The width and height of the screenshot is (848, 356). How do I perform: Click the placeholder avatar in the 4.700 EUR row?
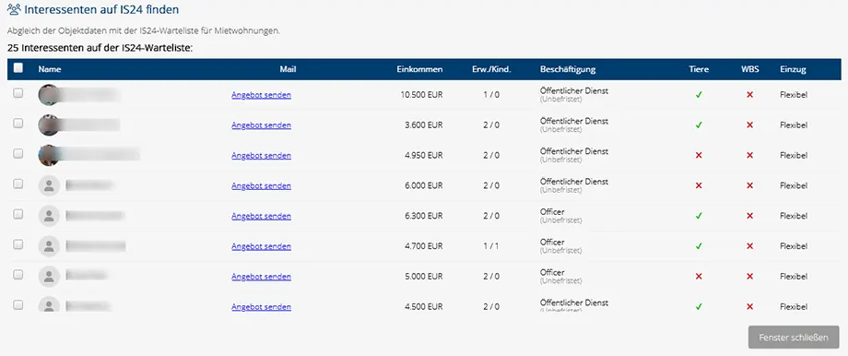click(x=49, y=246)
